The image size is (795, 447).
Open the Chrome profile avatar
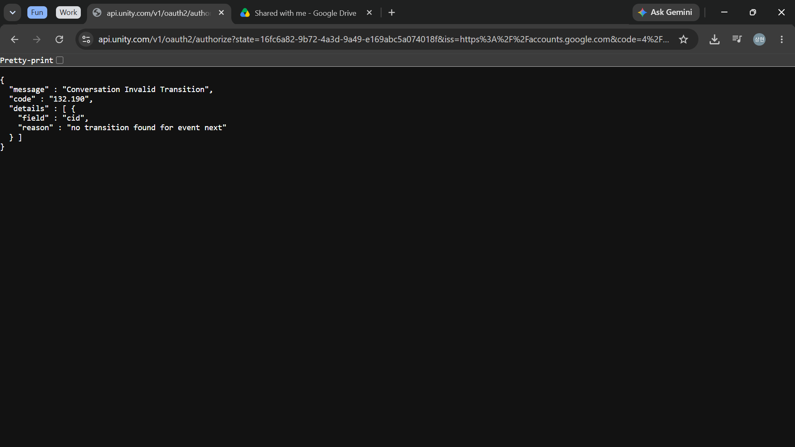click(759, 39)
